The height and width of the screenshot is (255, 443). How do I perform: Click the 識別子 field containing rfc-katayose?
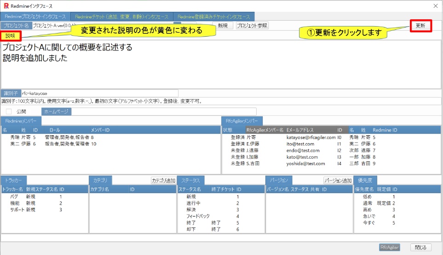100,93
